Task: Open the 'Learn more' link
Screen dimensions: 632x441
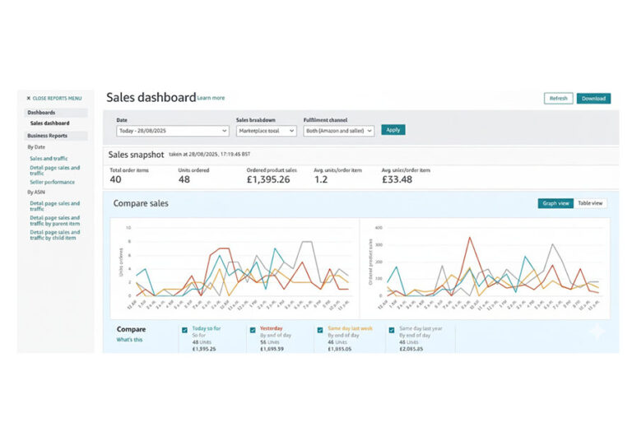Action: point(211,99)
